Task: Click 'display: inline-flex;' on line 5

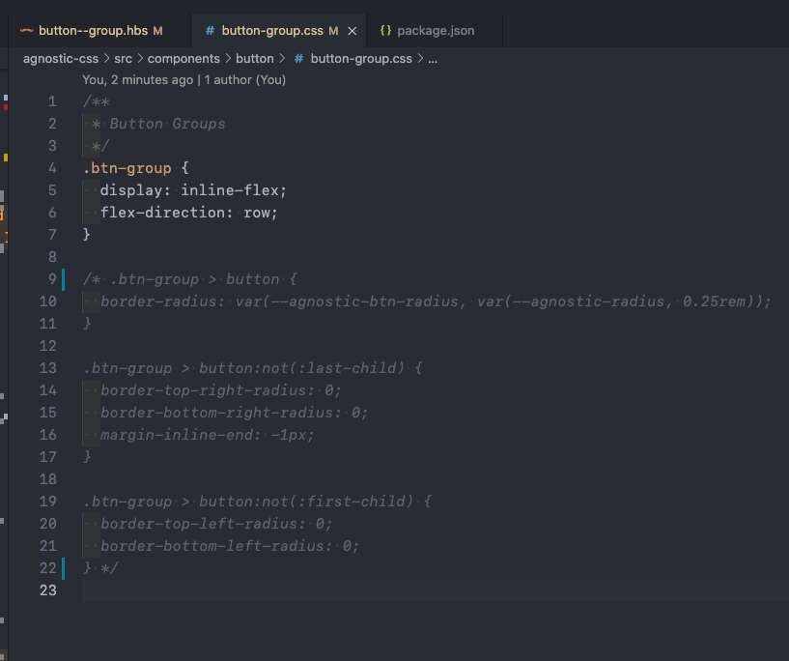Action: click(x=193, y=190)
